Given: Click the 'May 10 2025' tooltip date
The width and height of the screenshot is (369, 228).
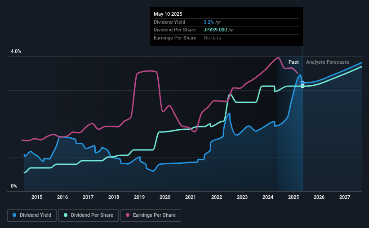Looking at the screenshot, I should point(168,14).
